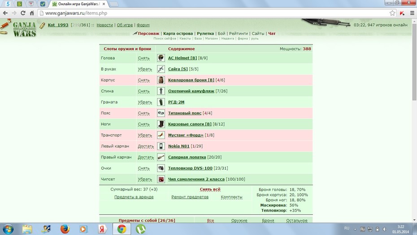This screenshot has height=235, width=417.
Task: Click the Кевларовая броня vest icon
Action: tap(161, 80)
